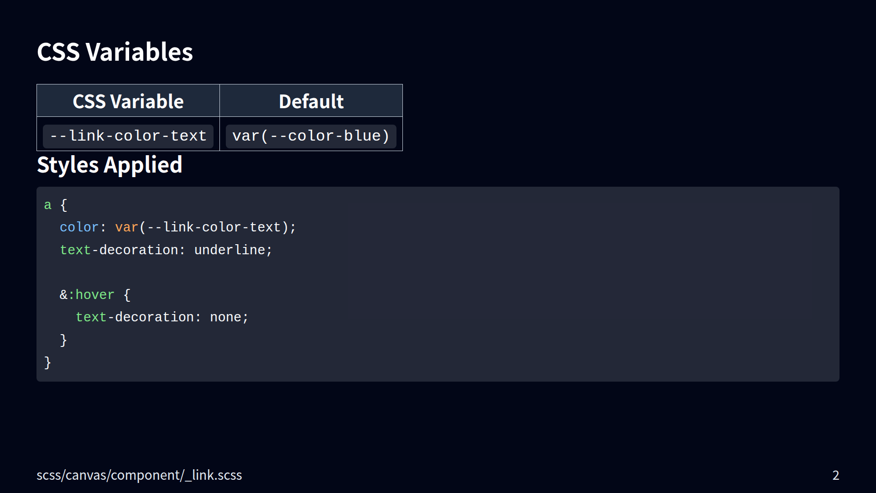The height and width of the screenshot is (493, 876).
Task: Click the "Default" column header
Action: pos(311,101)
